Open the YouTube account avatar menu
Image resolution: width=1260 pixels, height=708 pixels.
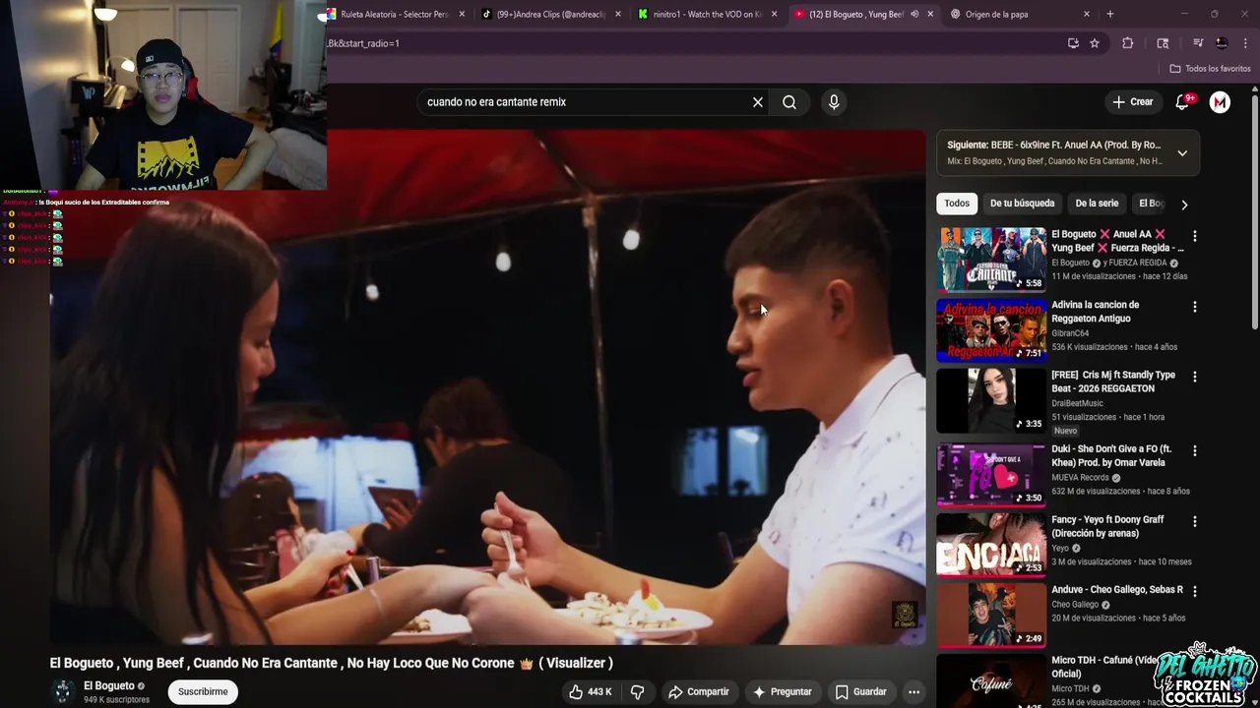click(1220, 102)
